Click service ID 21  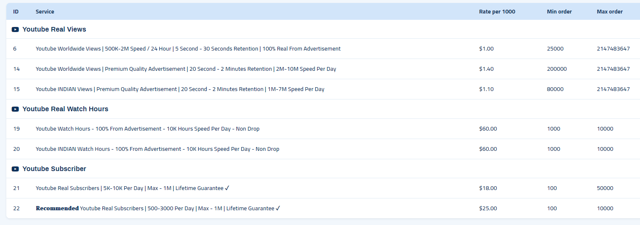click(x=16, y=188)
